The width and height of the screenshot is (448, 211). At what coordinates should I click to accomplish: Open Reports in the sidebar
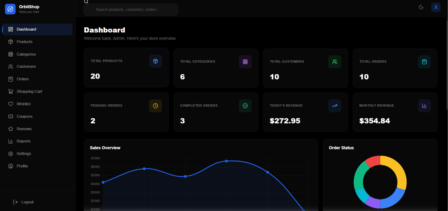(x=37, y=141)
